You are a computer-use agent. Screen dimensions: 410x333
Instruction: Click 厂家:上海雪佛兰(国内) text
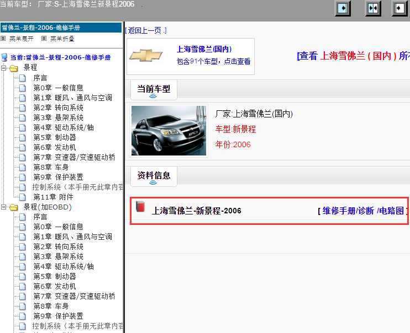[x=254, y=114]
